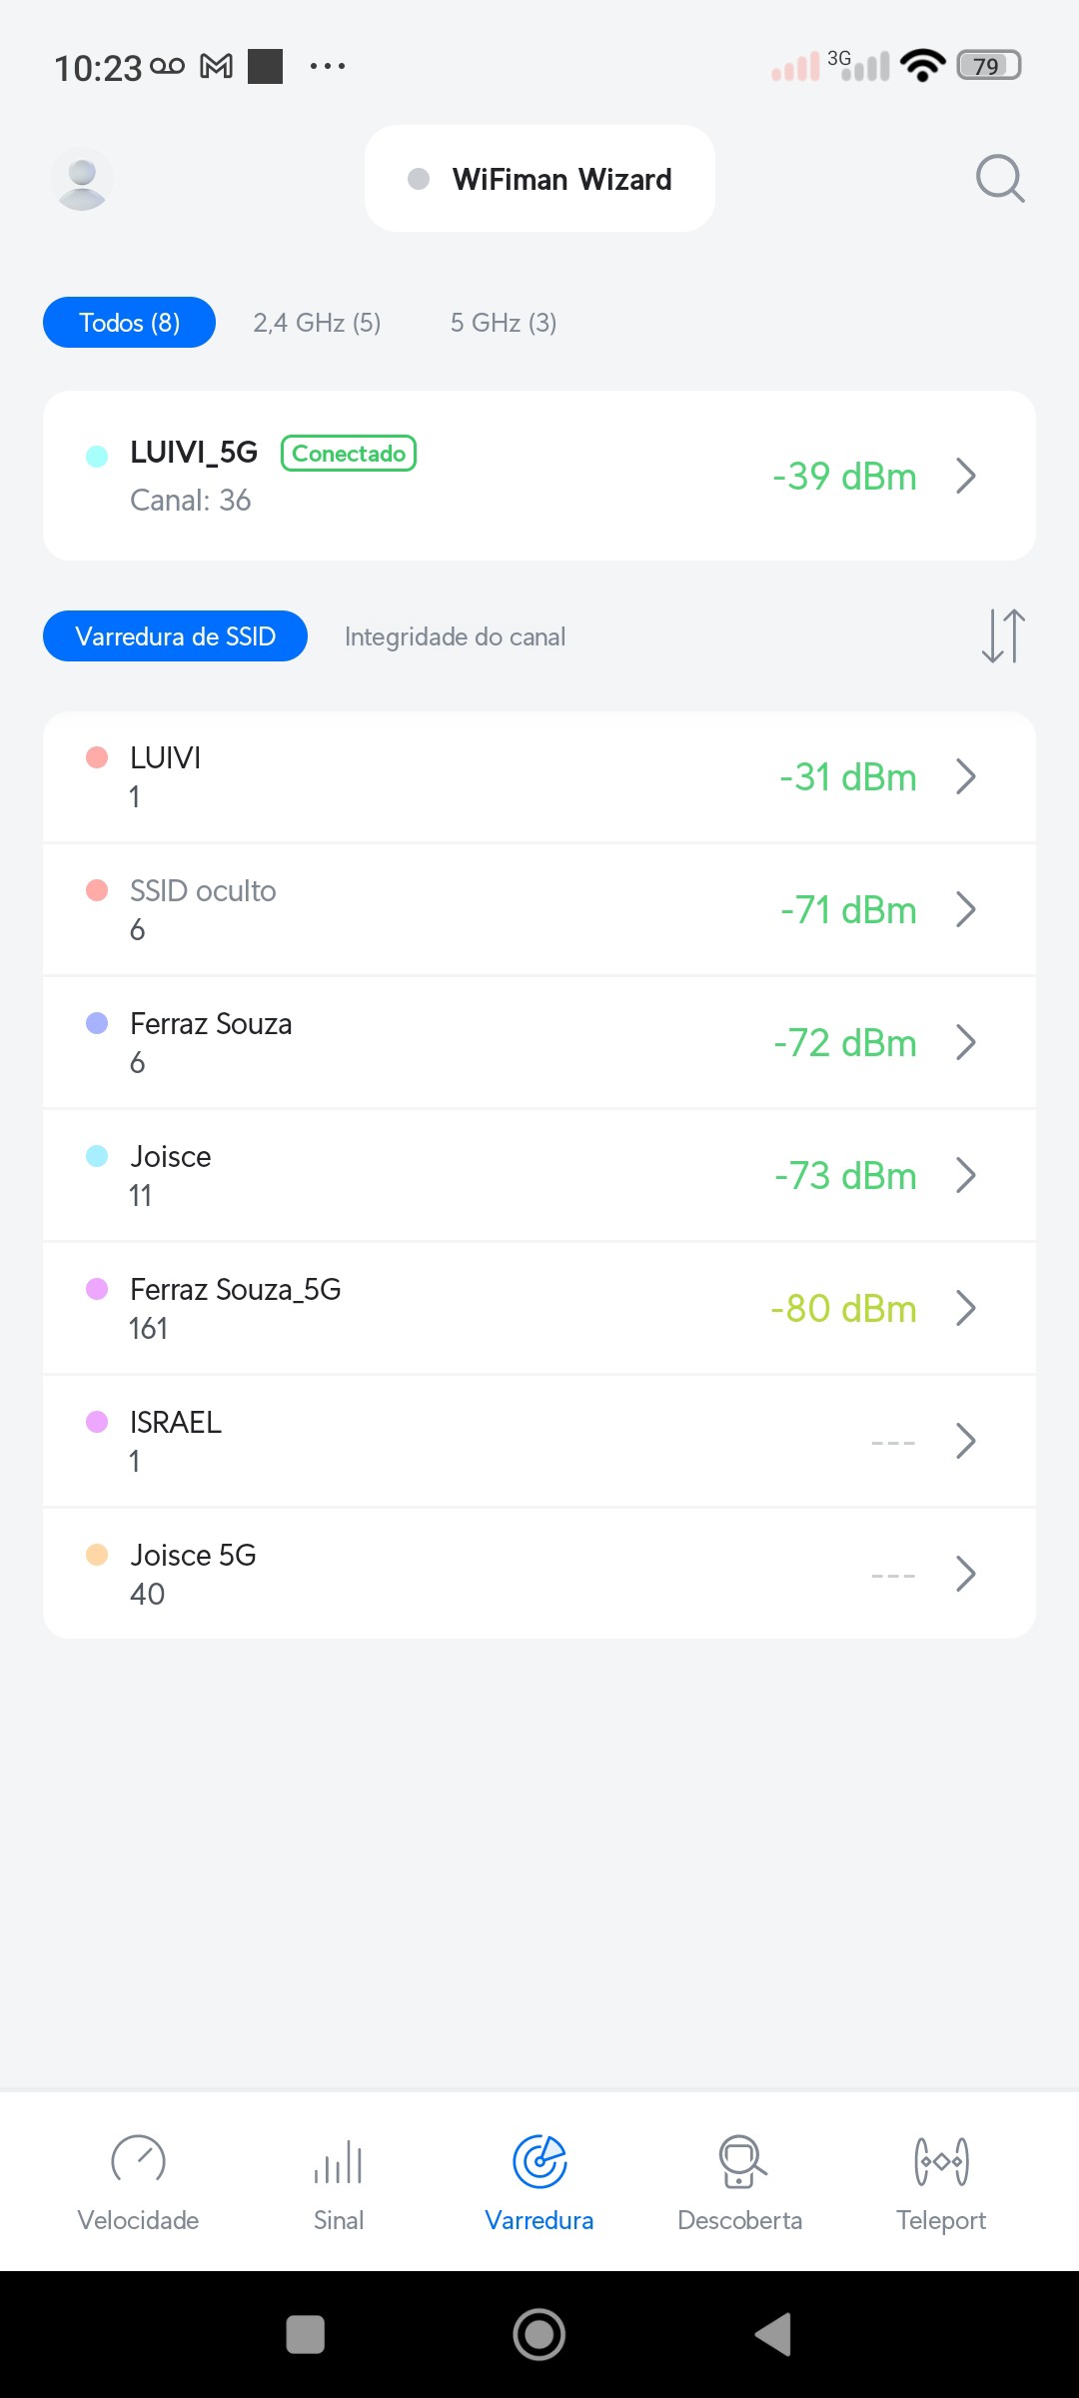The height and width of the screenshot is (2398, 1079).
Task: Filter networks by 5 GHz (3)
Action: 504,323
